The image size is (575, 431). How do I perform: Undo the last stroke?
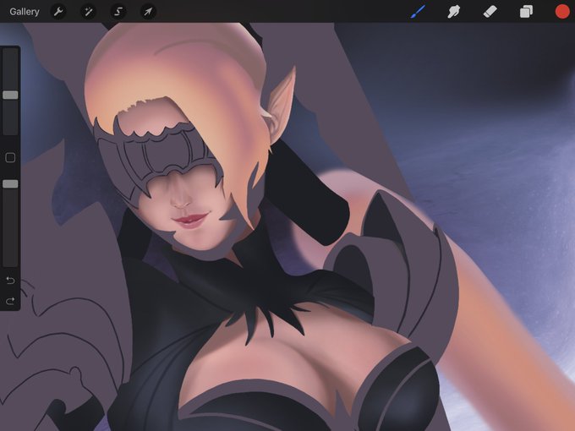click(10, 281)
